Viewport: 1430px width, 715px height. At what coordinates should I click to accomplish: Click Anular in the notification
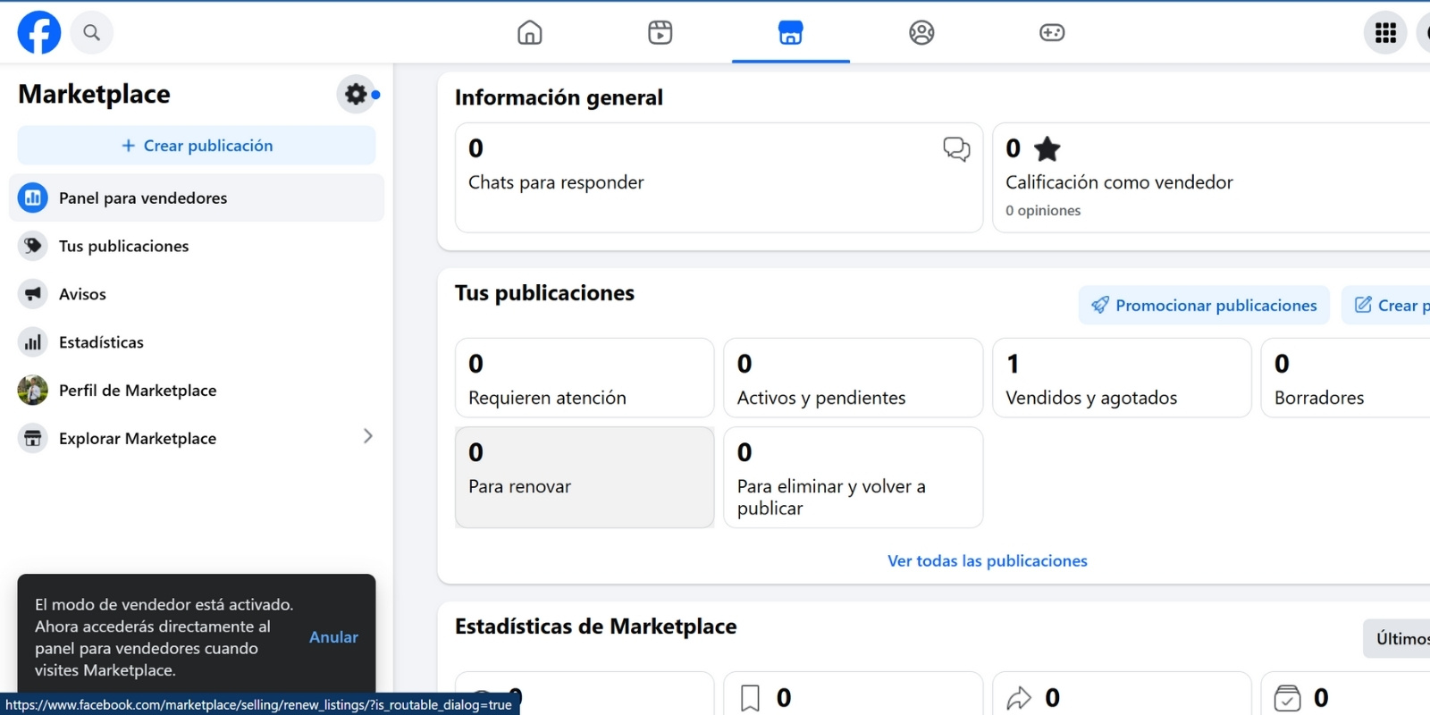click(333, 637)
